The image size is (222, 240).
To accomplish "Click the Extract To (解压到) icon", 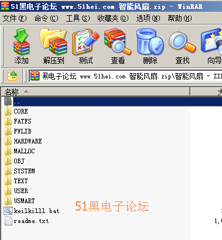I will coord(53,46).
